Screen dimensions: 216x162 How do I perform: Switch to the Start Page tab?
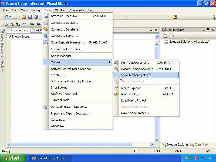pos(37,30)
